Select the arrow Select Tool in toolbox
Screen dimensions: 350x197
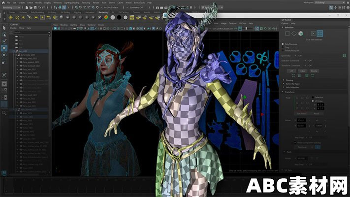pos(4,28)
